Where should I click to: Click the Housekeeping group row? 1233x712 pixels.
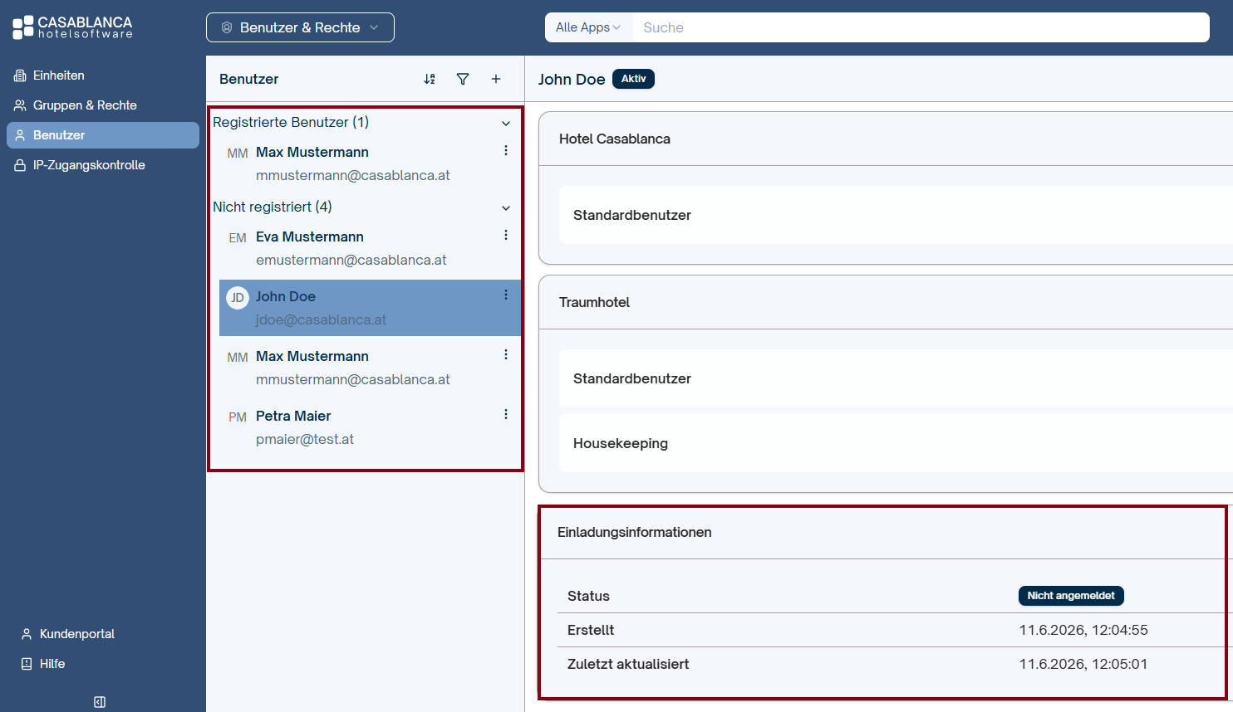click(896, 443)
